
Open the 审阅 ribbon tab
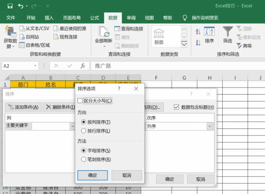[x=131, y=18]
